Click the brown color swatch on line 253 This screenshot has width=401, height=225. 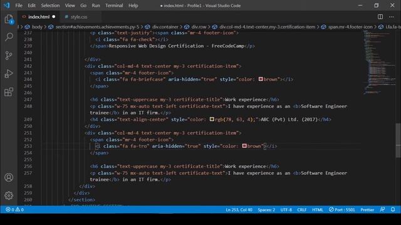244,146
